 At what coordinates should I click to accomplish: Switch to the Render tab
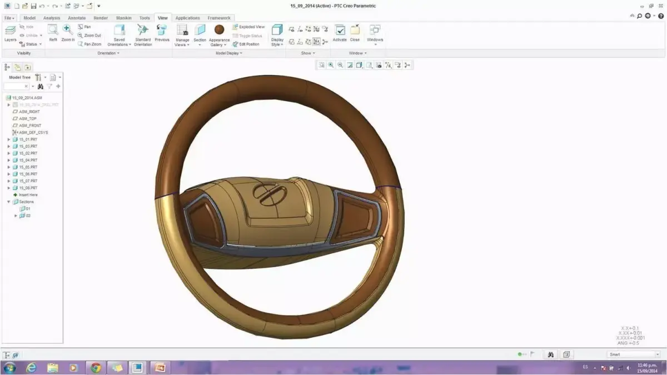coord(101,18)
